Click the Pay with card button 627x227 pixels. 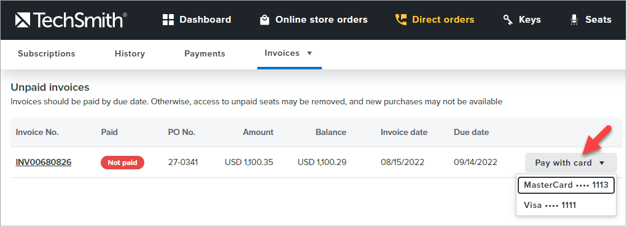[571, 163]
